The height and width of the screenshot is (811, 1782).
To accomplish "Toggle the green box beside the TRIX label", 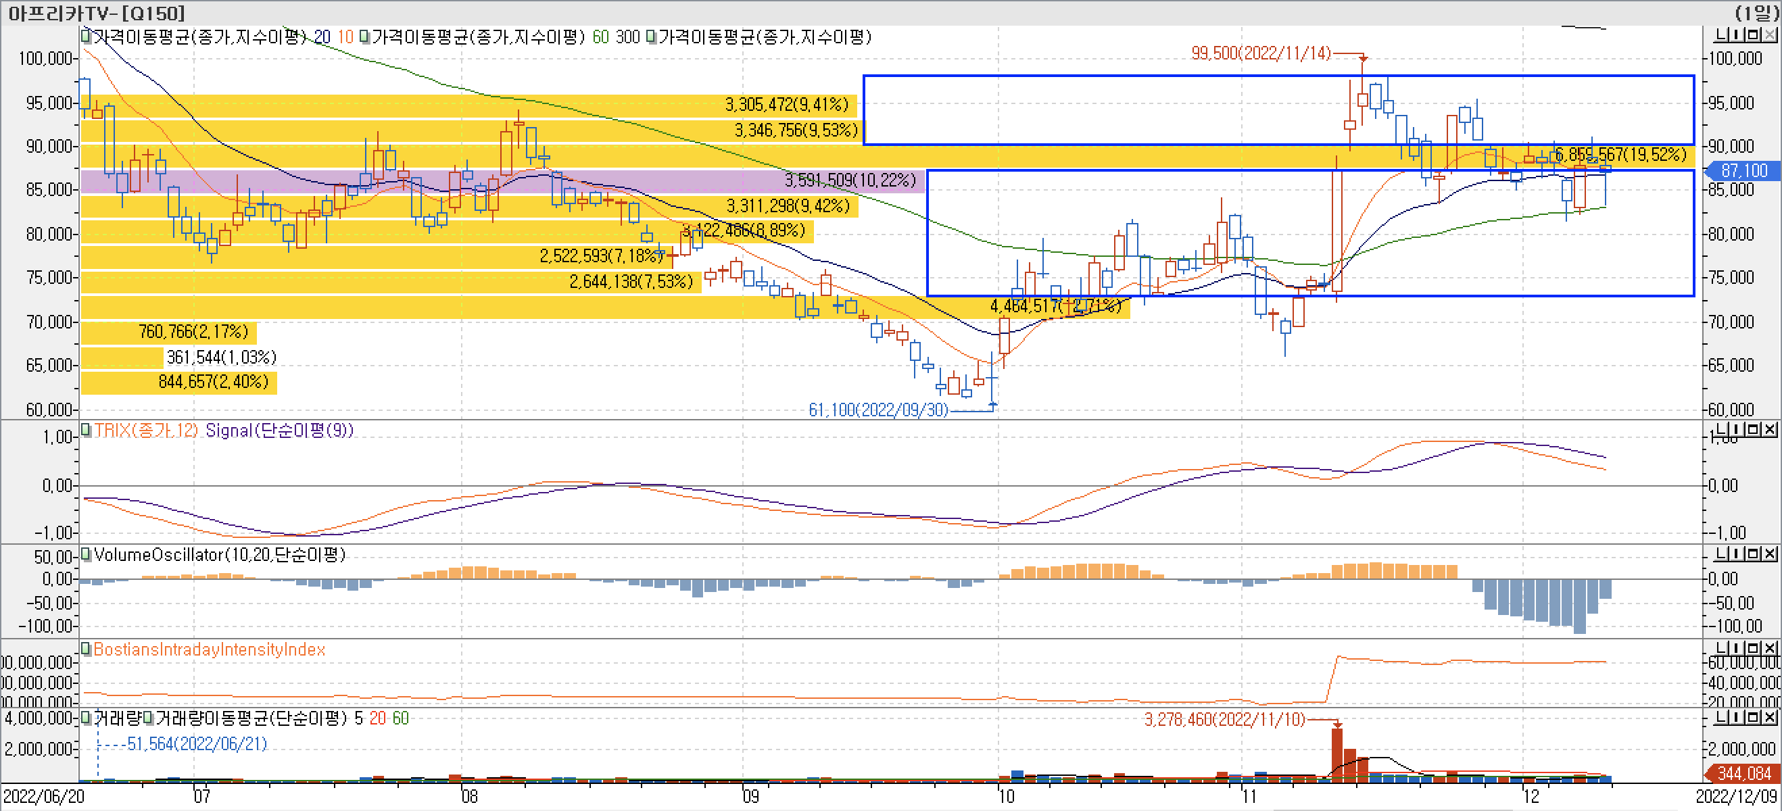I will [x=86, y=430].
